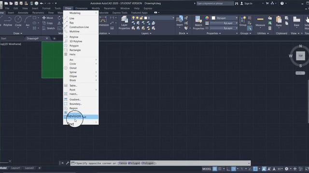Click the white color swatch in ByLayer color box
The height and width of the screenshot is (173, 309).
pyautogui.click(x=213, y=18)
